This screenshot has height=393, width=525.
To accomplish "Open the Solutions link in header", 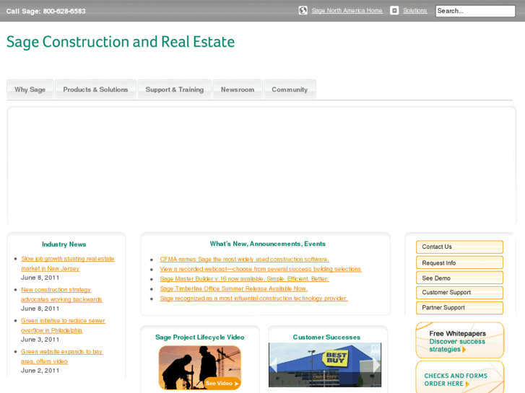I will [x=415, y=10].
